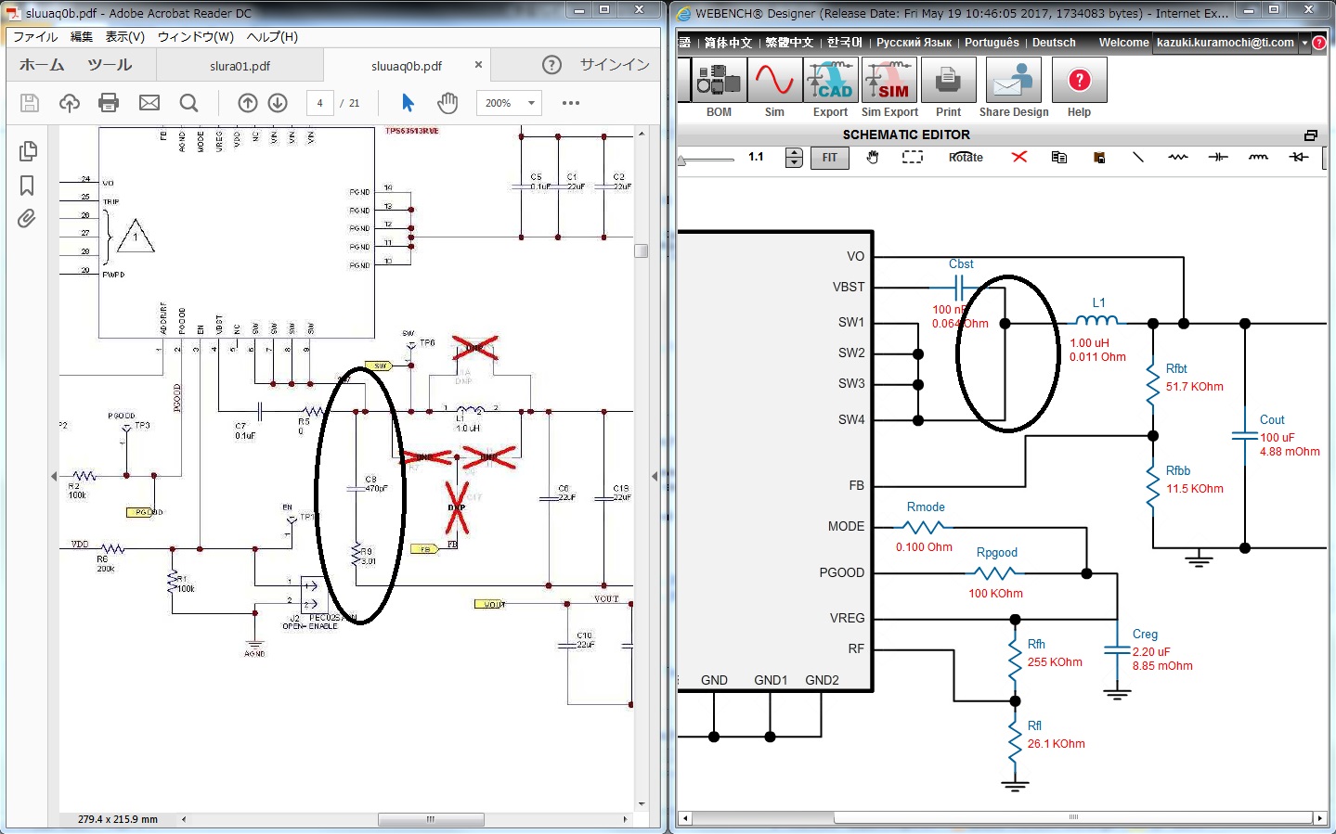1336x834 pixels.
Task: Open bookmarks panel in Acrobat sidebar
Action: pyautogui.click(x=27, y=186)
